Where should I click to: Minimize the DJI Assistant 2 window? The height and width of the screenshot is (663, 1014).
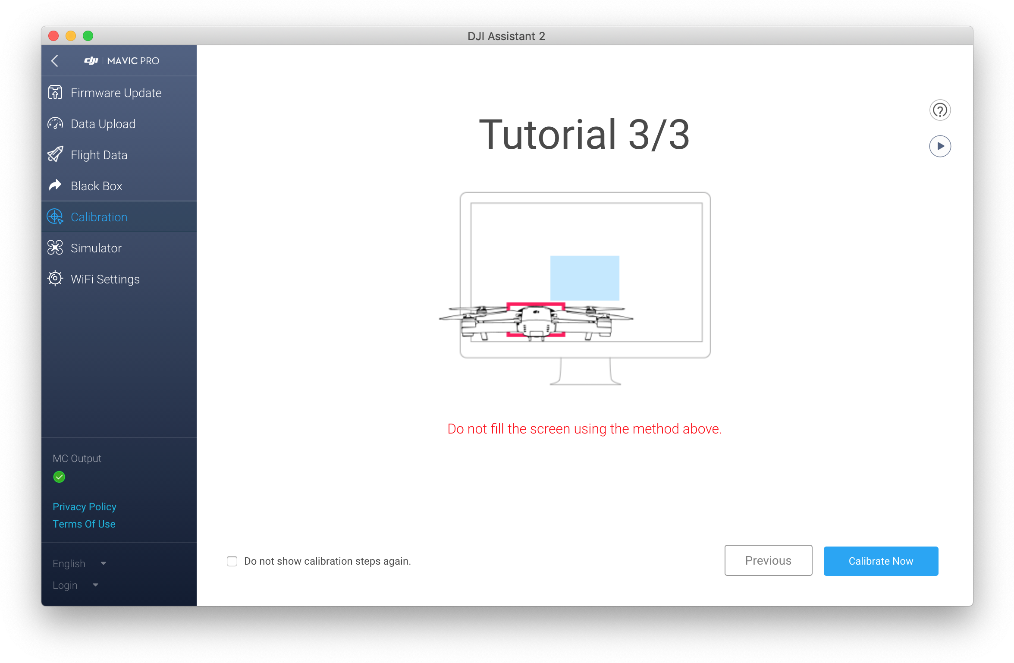pos(71,36)
